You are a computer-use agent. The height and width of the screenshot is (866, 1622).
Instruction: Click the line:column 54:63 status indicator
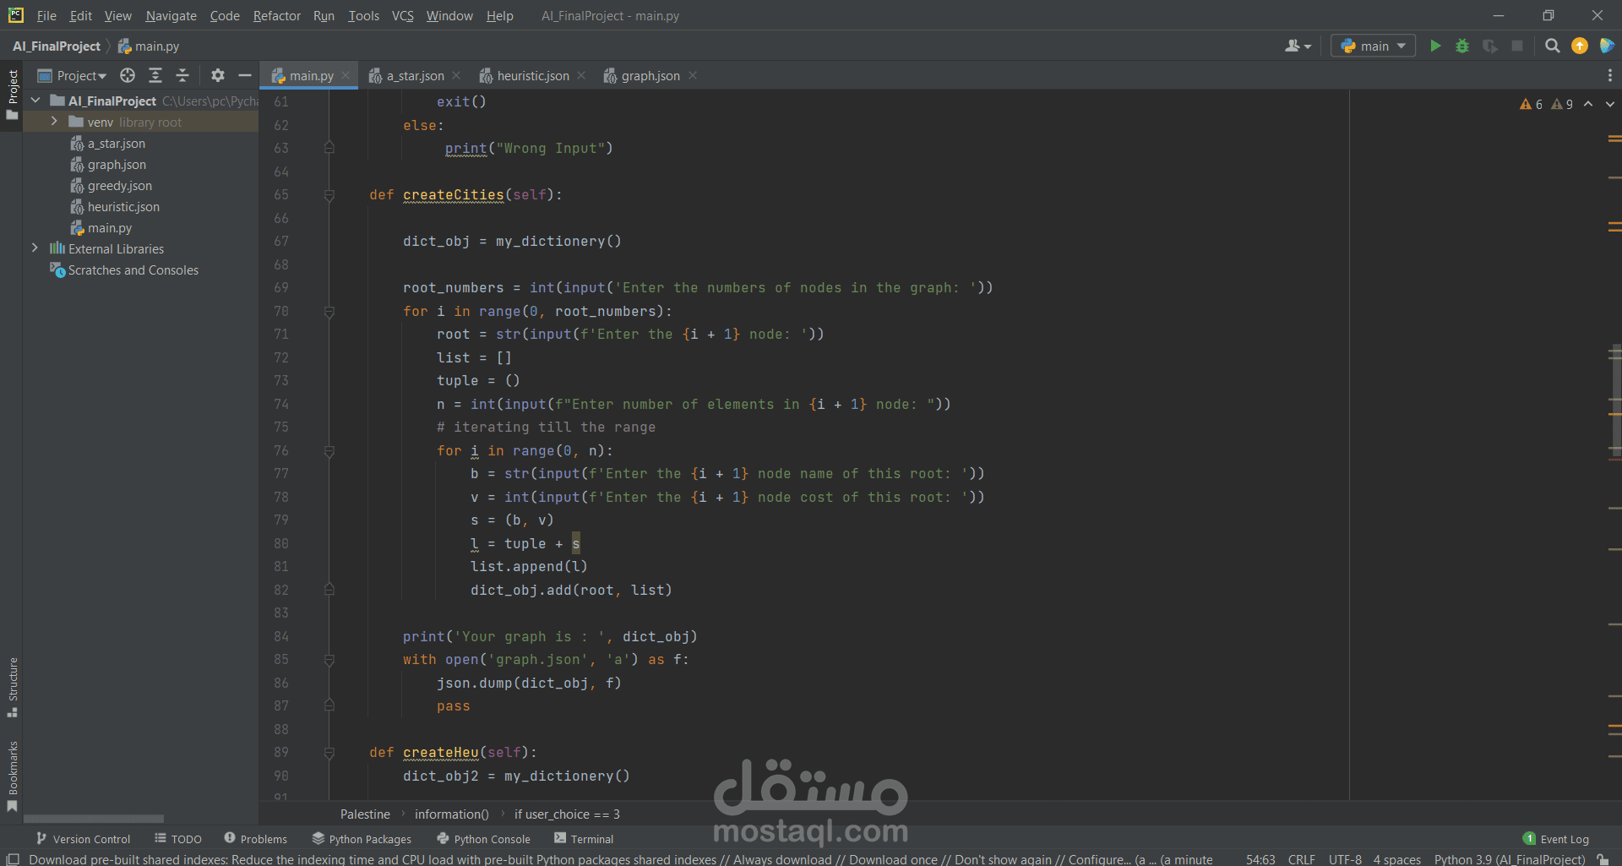pyautogui.click(x=1260, y=859)
